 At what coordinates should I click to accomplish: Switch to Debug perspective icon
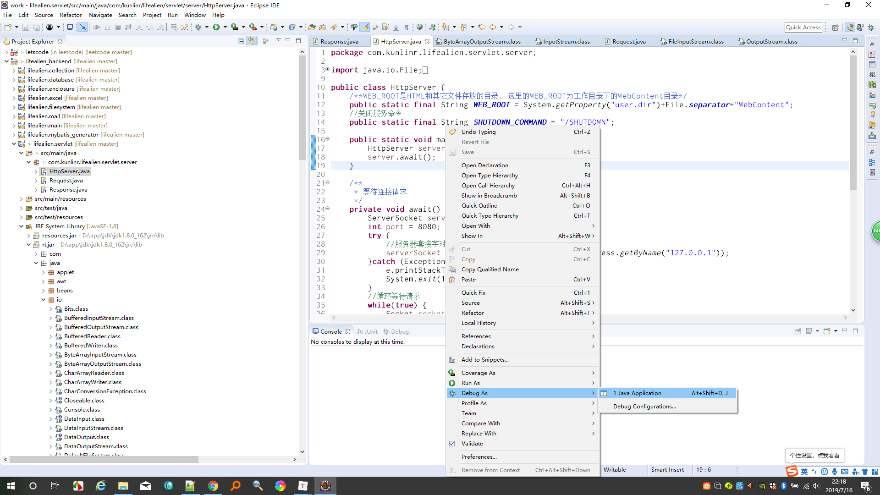tap(870, 27)
